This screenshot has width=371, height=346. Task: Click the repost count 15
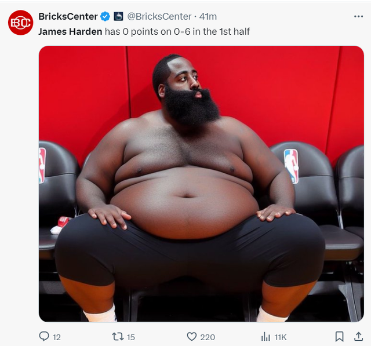coord(130,337)
